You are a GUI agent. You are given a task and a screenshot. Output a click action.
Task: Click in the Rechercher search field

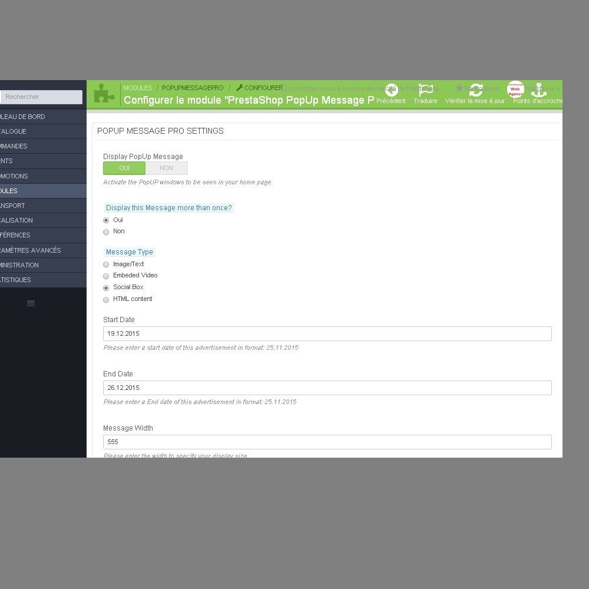(x=41, y=97)
